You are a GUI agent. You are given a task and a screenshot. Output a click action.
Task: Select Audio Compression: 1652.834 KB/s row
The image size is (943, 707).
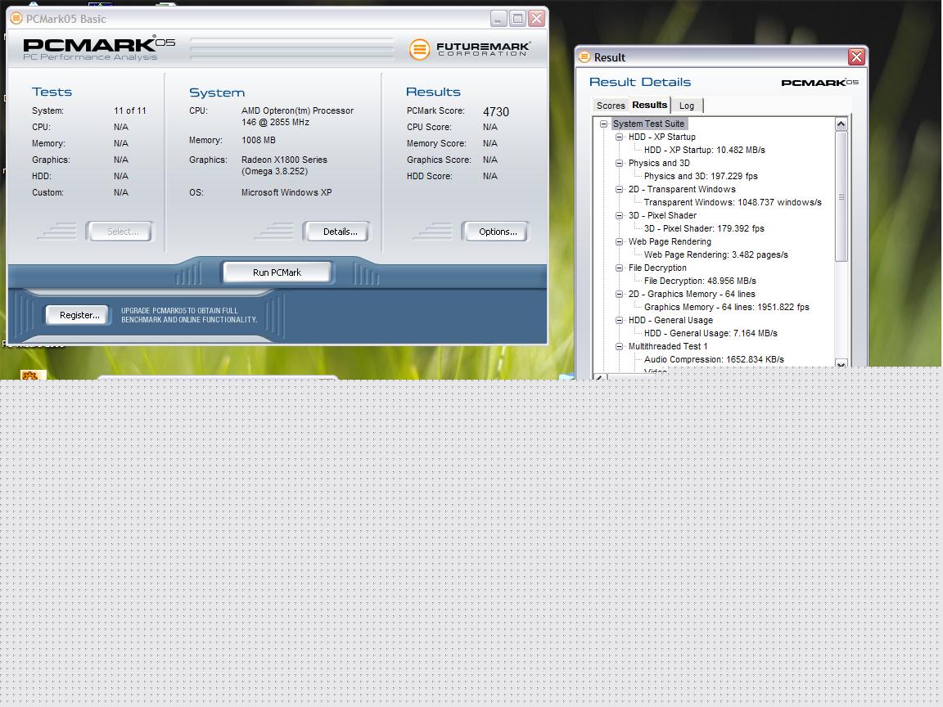714,359
